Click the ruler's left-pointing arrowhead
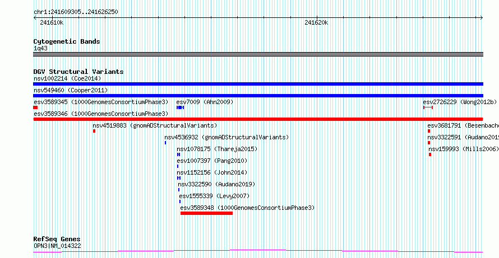Screen dimensions: 499x258 coord(35,18)
